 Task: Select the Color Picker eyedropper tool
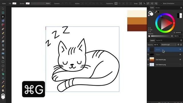3,82
